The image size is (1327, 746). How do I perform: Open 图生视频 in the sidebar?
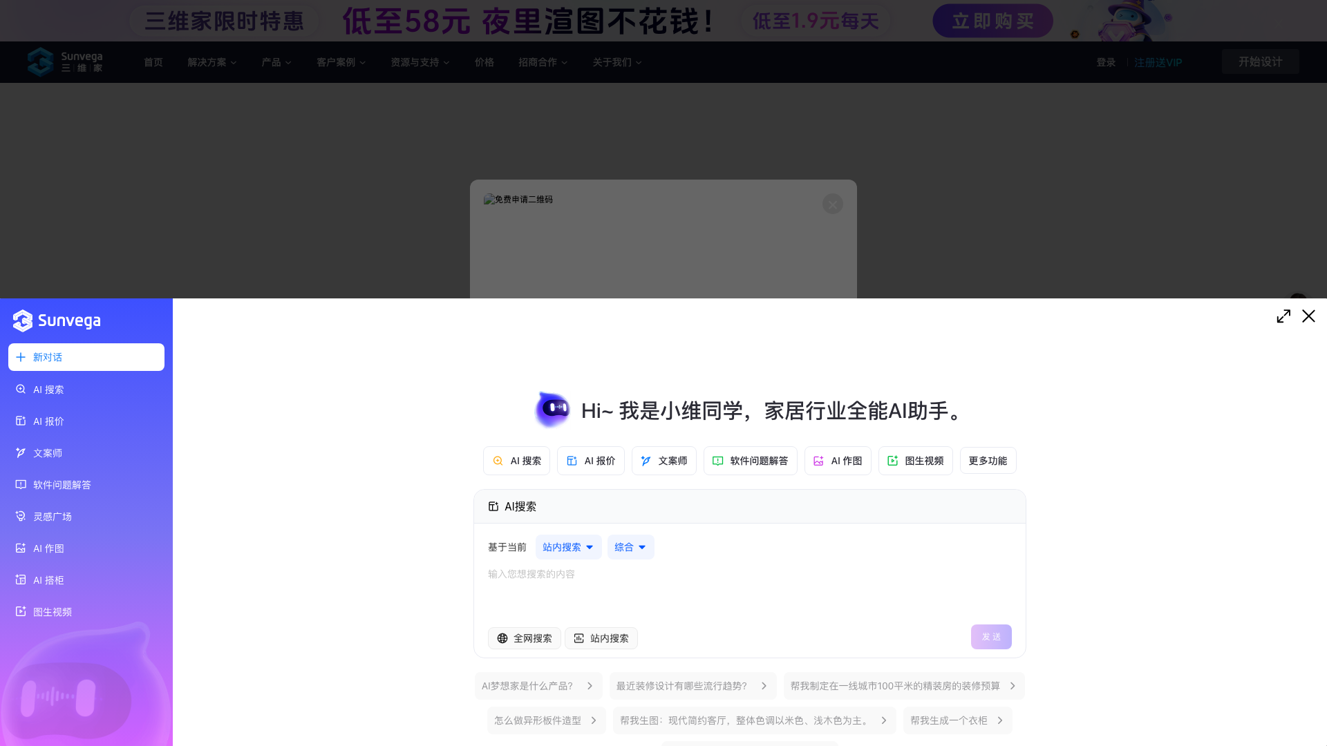tap(86, 612)
